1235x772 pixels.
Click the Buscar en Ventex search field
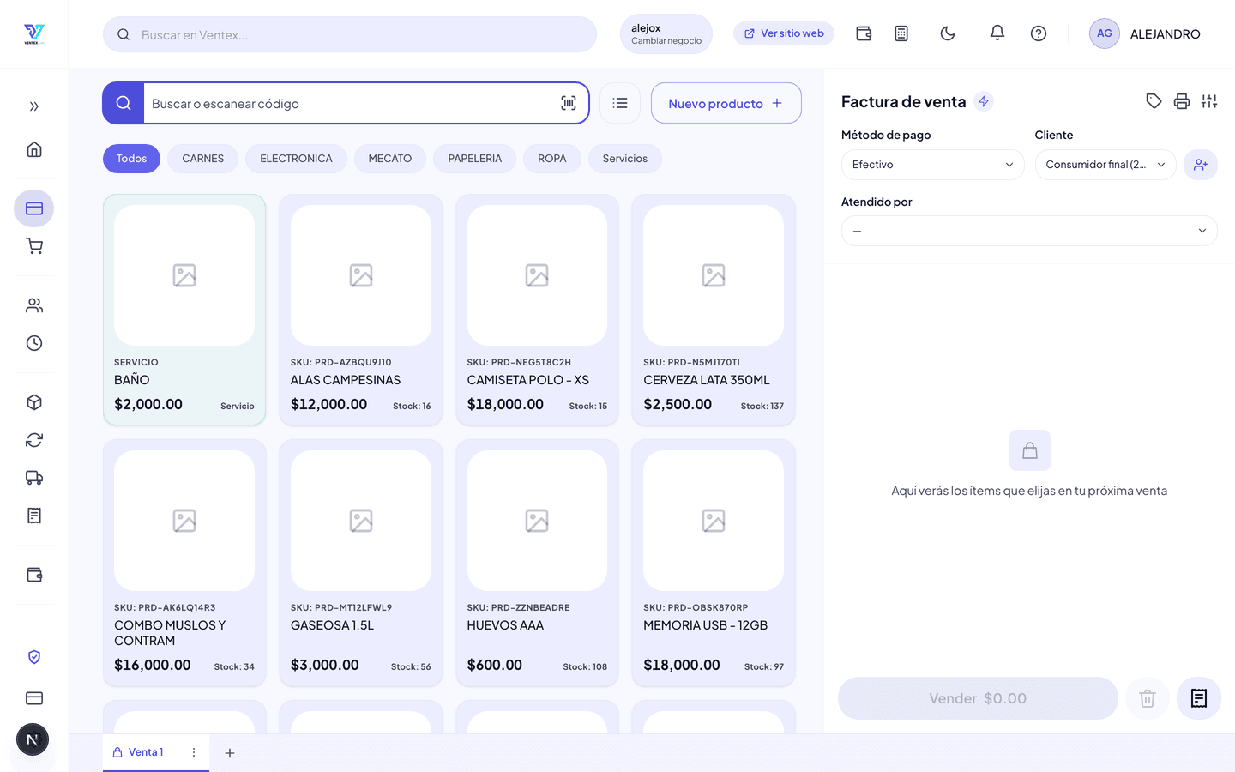[x=350, y=34]
